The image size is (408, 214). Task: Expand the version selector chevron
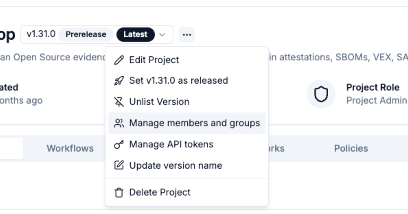pos(163,35)
